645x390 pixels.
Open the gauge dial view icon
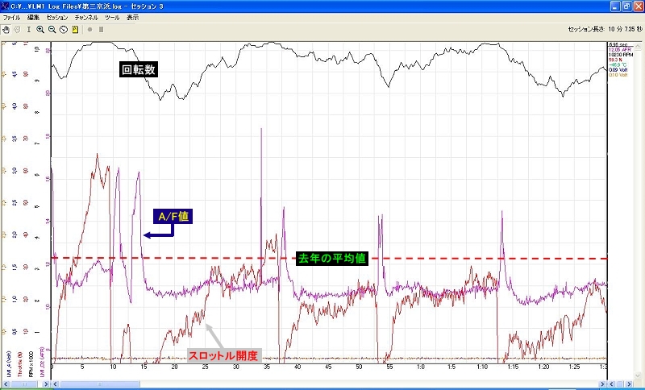64,30
